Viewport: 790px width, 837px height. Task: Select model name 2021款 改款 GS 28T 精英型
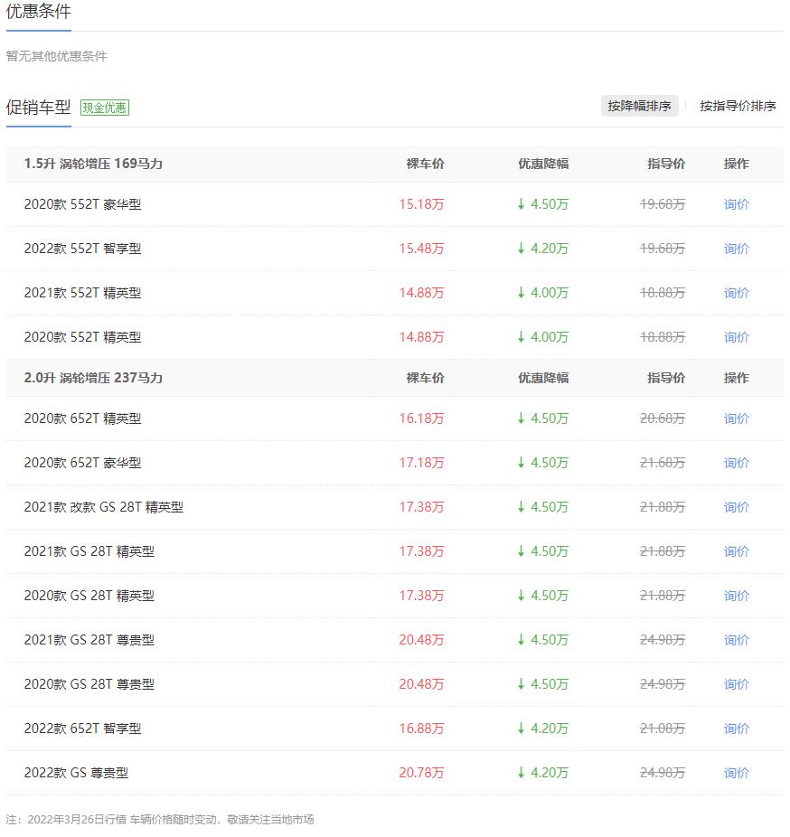pyautogui.click(x=104, y=506)
